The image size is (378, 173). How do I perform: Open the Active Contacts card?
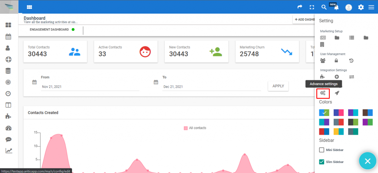point(126,52)
